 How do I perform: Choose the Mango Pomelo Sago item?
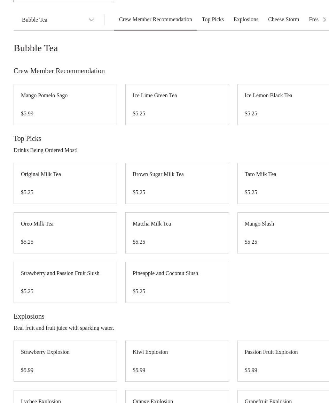(65, 104)
